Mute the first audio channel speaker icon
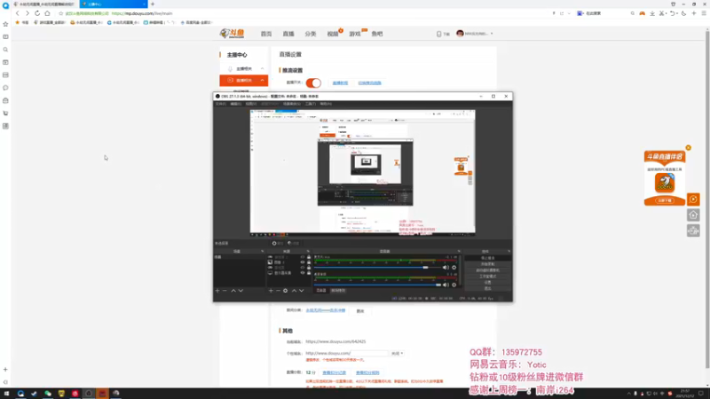710x399 pixels. 446,268
